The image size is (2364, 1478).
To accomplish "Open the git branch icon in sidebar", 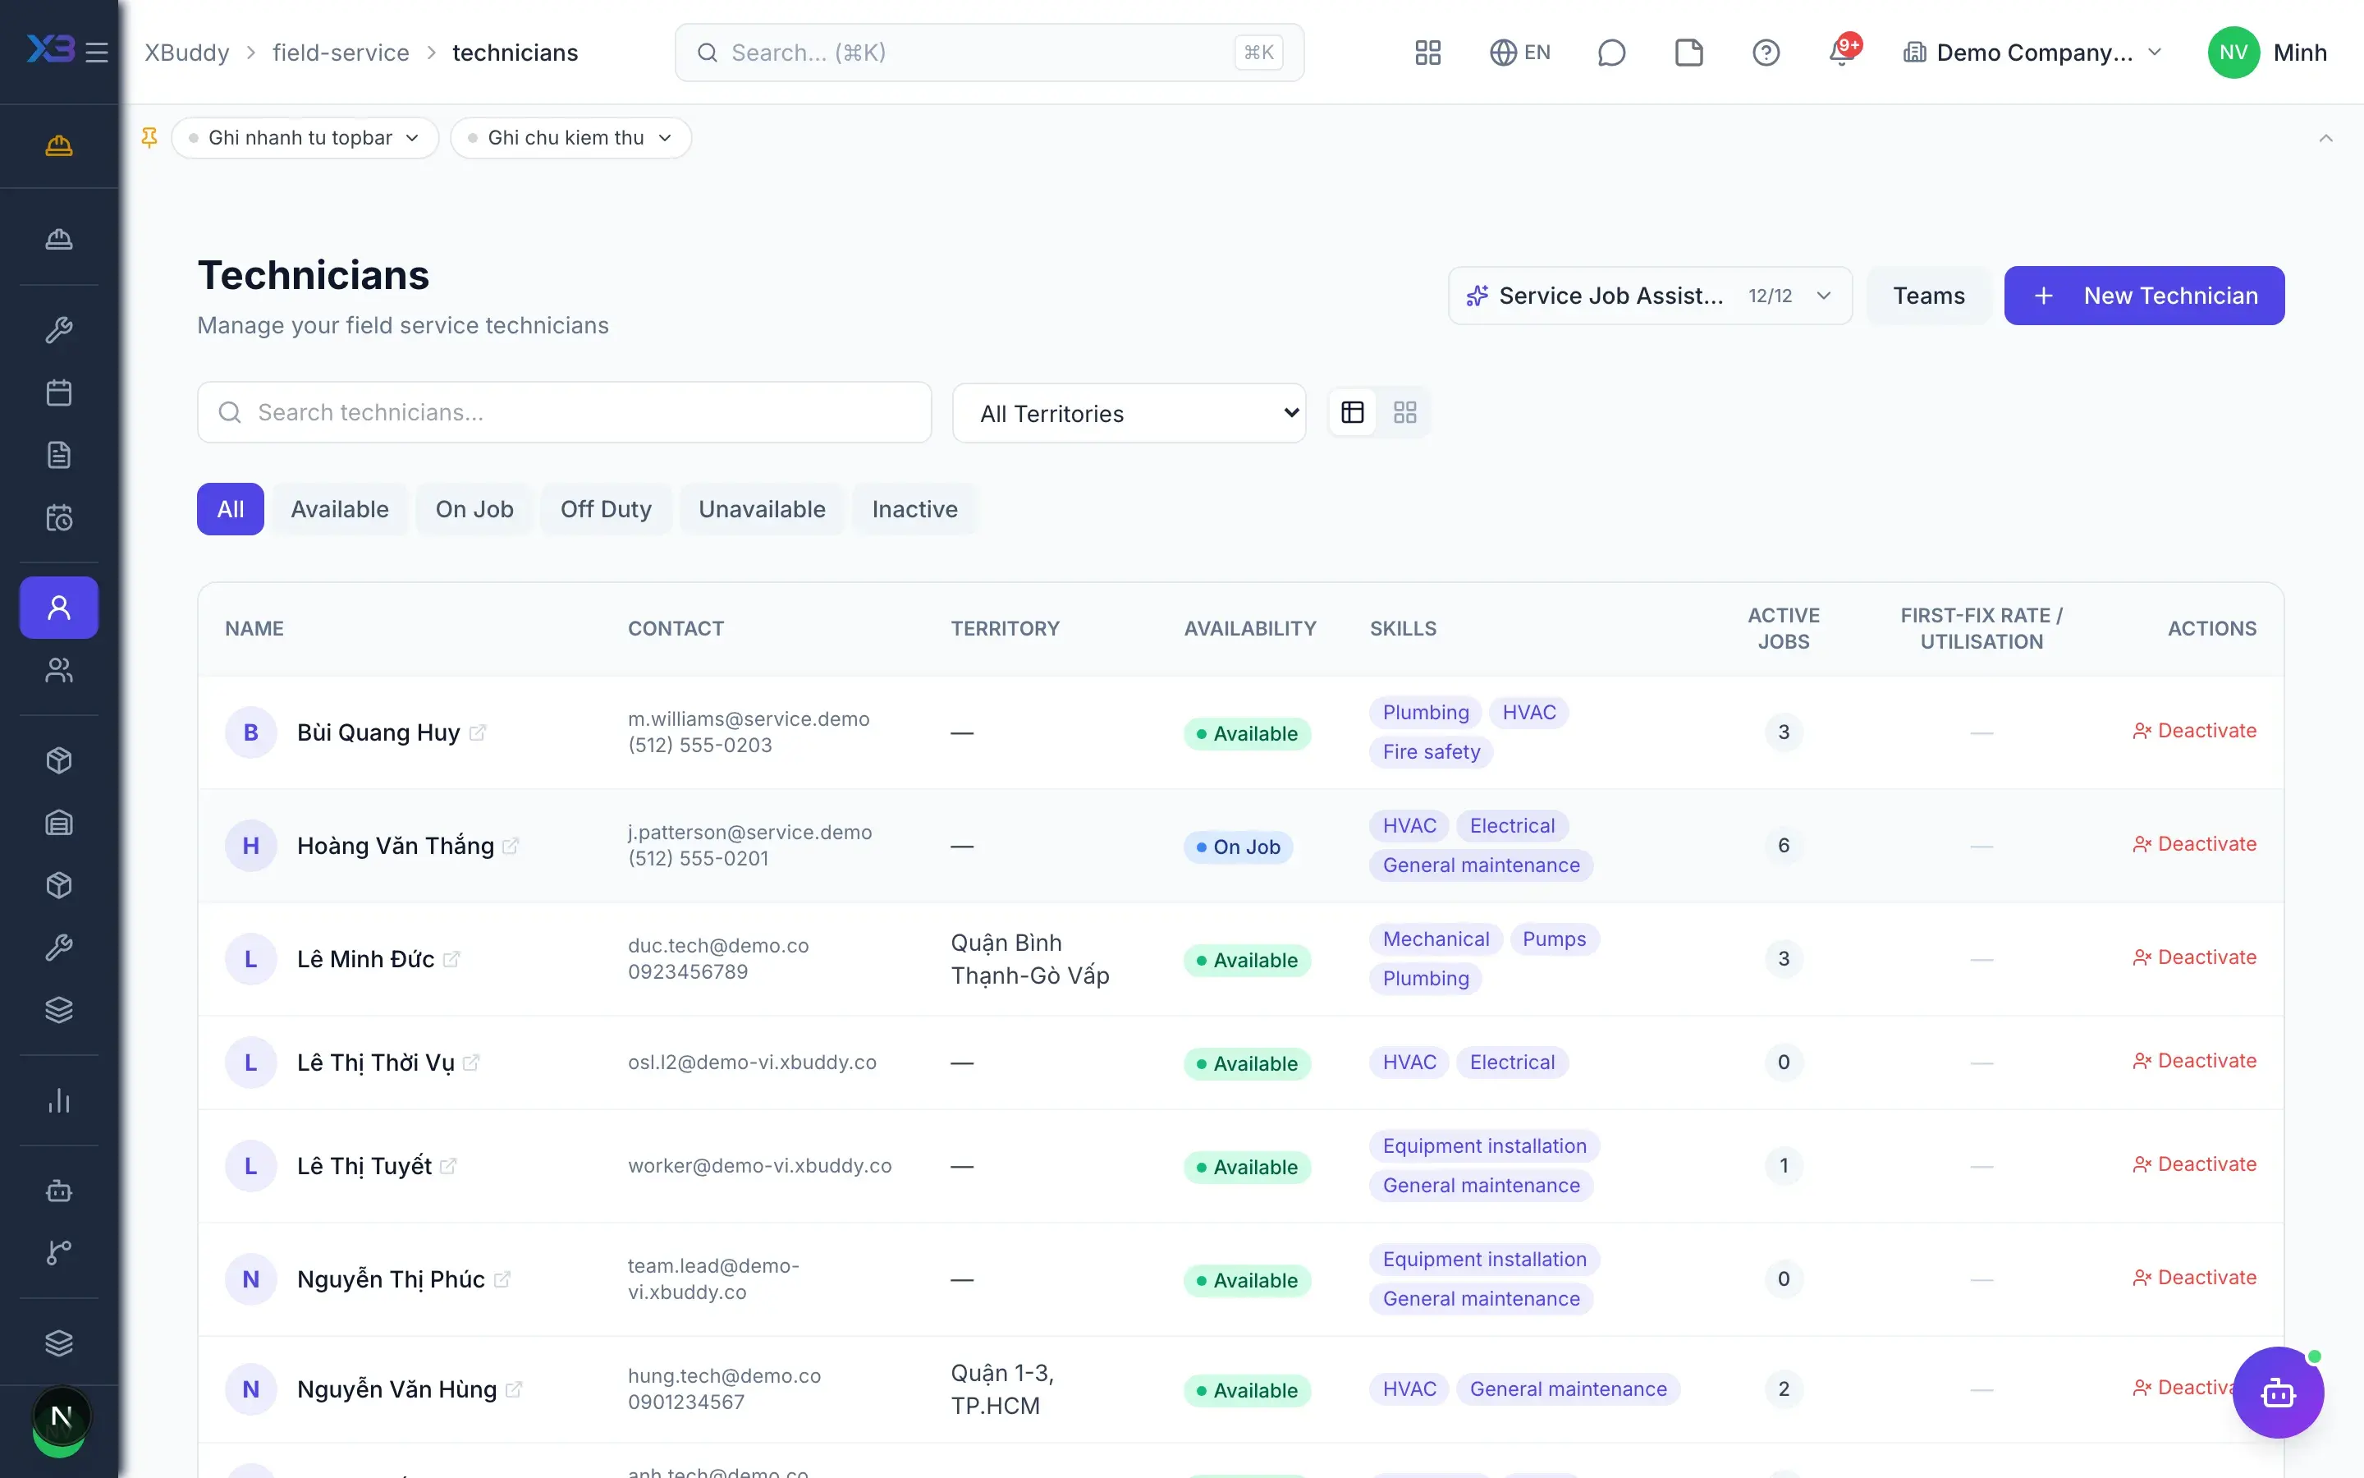I will pos(58,1253).
